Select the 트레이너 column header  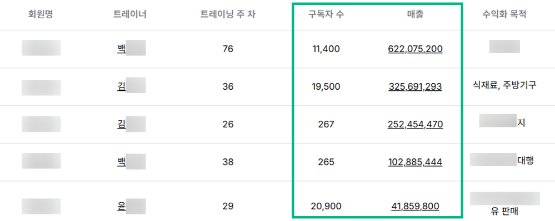(130, 15)
